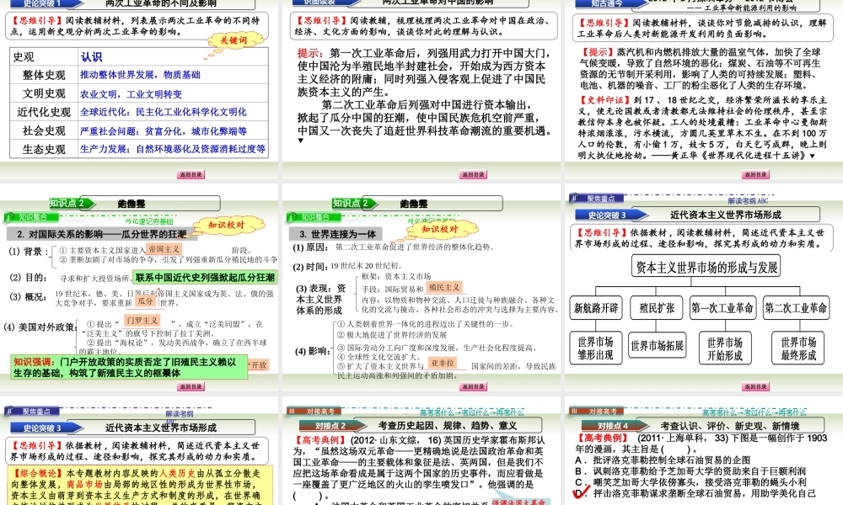Click 知识校对 cloud on 世界连接为一体 slide

pyautogui.click(x=440, y=229)
